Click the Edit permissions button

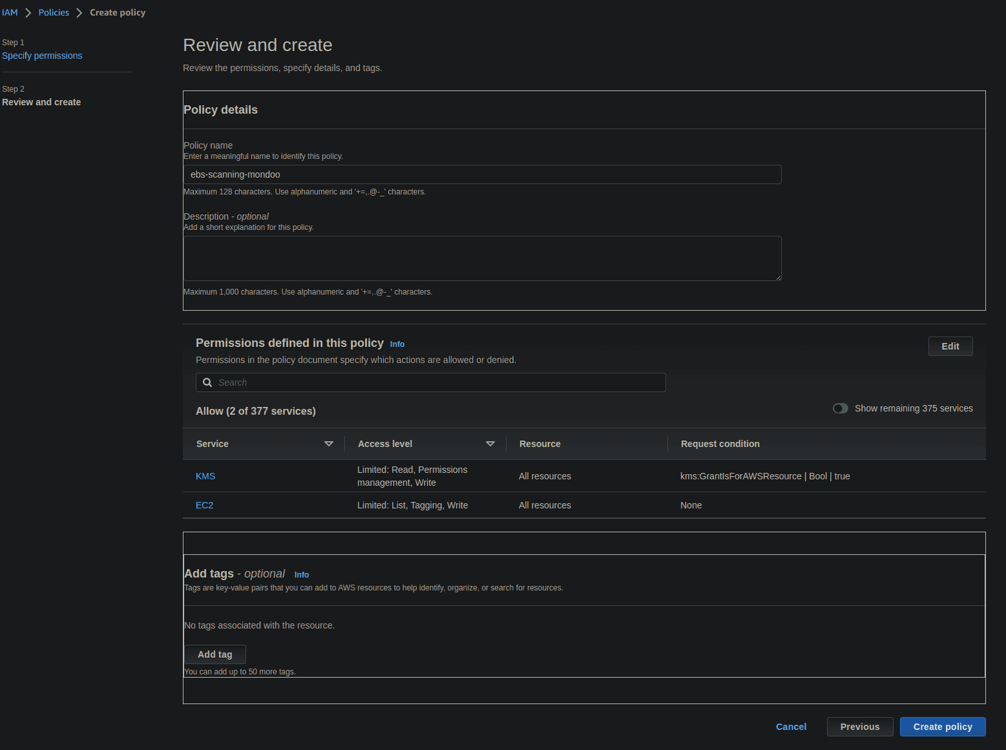click(x=950, y=346)
